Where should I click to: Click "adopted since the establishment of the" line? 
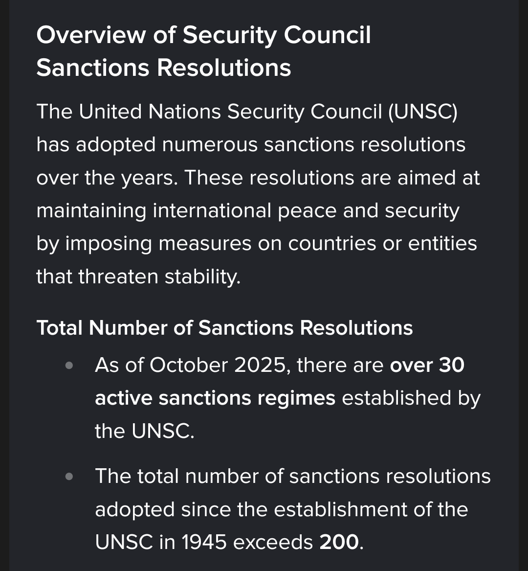point(281,509)
